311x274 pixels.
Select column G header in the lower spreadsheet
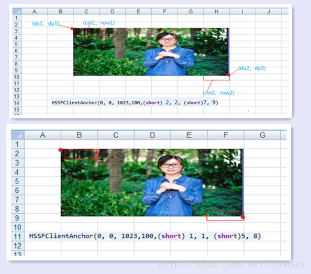point(262,135)
